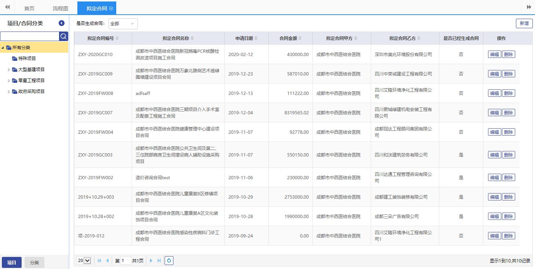The height and width of the screenshot is (269, 535).
Task: Close the 拟定合同 tab
Action: [x=111, y=8]
